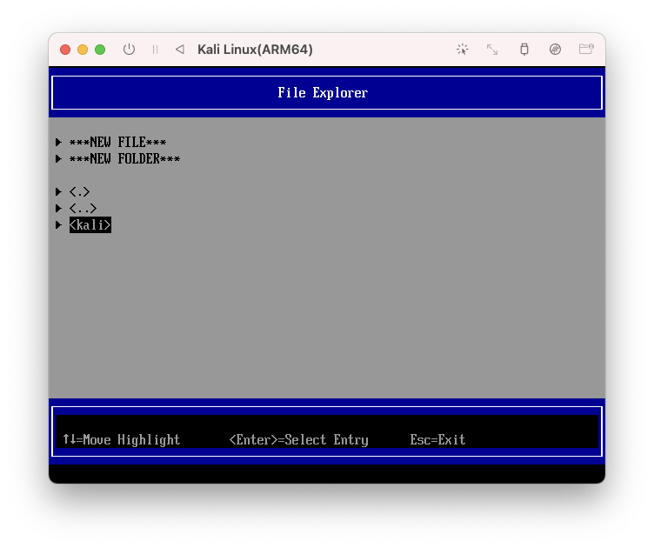Pause the virtual machine

[155, 50]
